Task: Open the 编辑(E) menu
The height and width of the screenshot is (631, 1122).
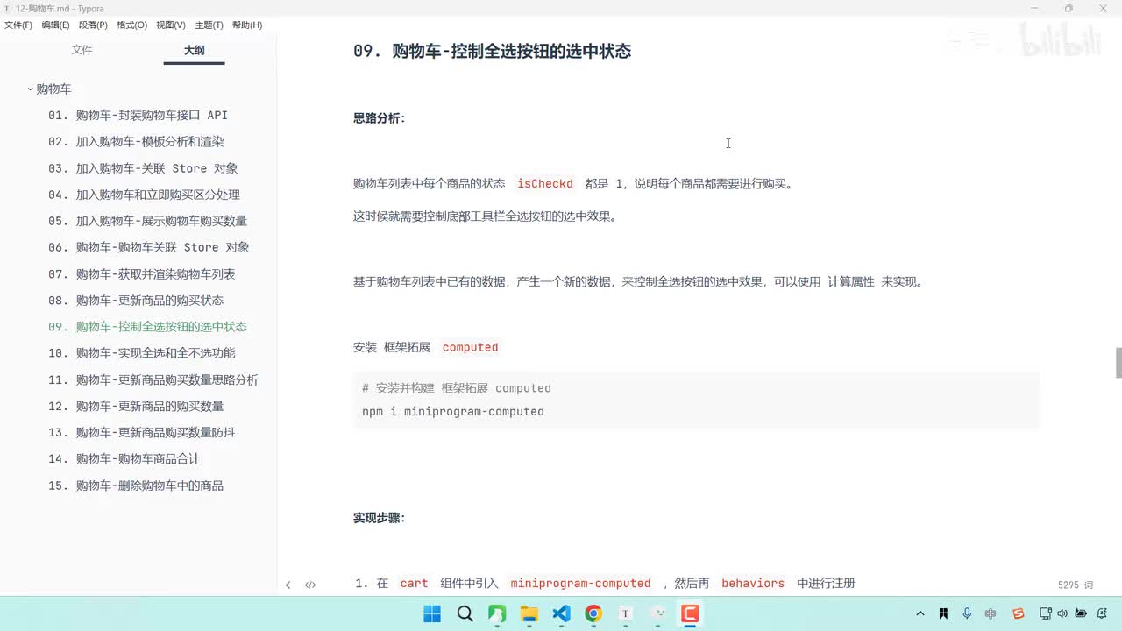Action: 55,25
